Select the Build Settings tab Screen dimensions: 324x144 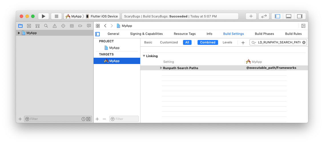(x=234, y=34)
